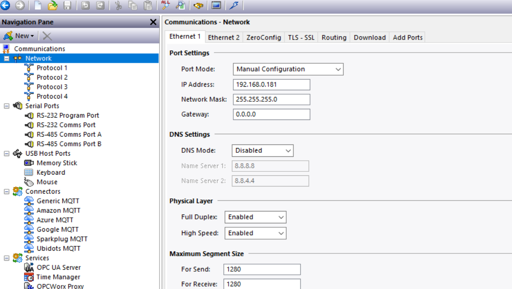Click the monitor display icon in toolbar
This screenshot has height=289, width=512.
216,5
